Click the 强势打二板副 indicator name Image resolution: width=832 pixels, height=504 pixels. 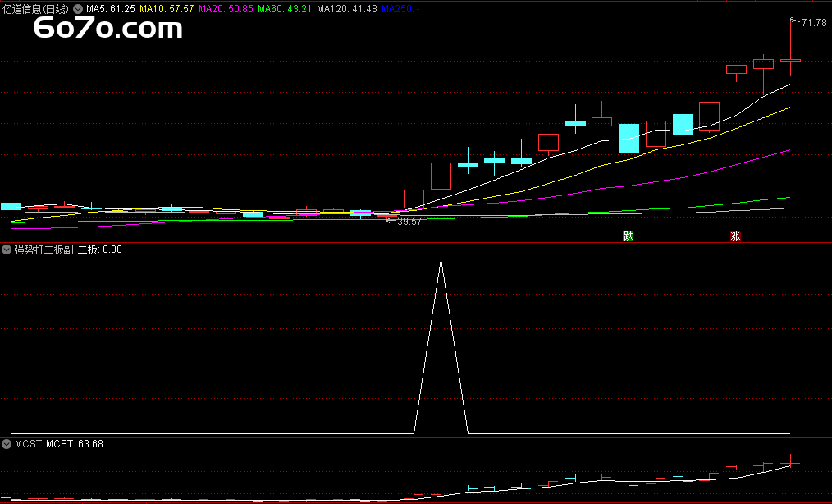pos(43,250)
